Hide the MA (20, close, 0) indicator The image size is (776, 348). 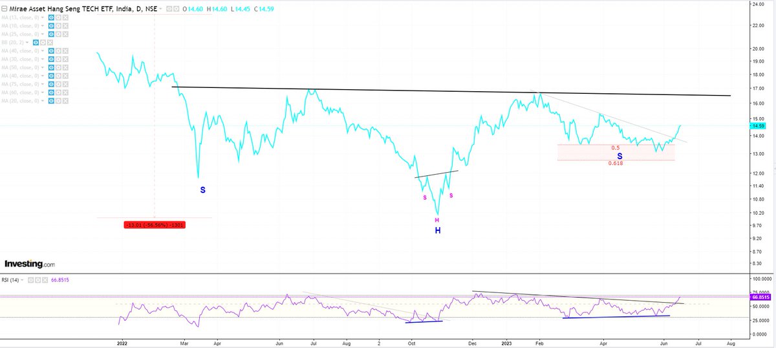pos(51,101)
